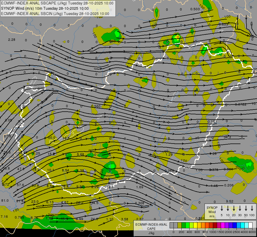Click the map value 1.69
Image resolution: width=257 pixels, height=237 pixels.
pos(140,187)
